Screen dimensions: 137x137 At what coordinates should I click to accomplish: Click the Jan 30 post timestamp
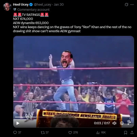pos(59,5)
